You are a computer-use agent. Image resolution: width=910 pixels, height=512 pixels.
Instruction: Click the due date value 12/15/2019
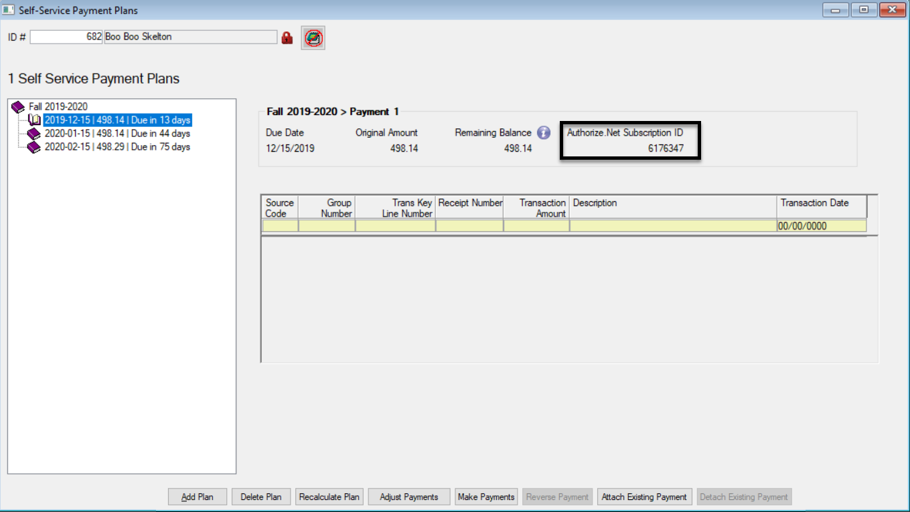click(290, 148)
